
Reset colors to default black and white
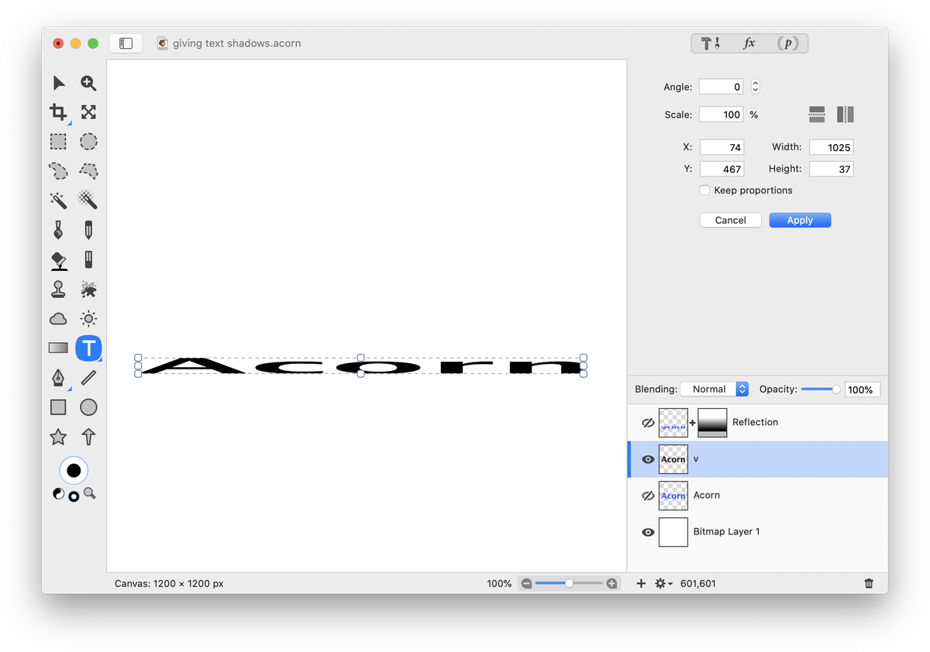click(x=59, y=494)
